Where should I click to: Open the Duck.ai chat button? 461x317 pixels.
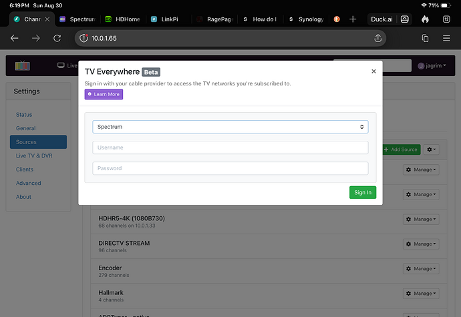pyautogui.click(x=381, y=19)
